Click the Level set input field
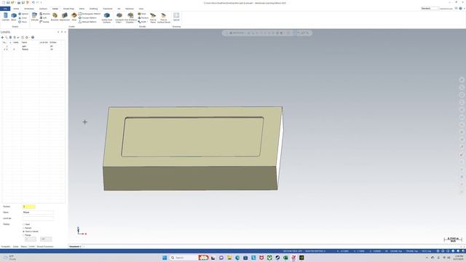This screenshot has width=466, height=262. [x=38, y=218]
